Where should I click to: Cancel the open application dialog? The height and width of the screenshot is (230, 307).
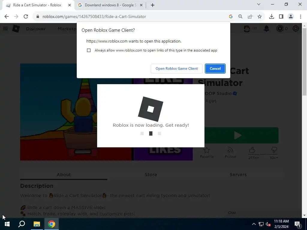[215, 69]
